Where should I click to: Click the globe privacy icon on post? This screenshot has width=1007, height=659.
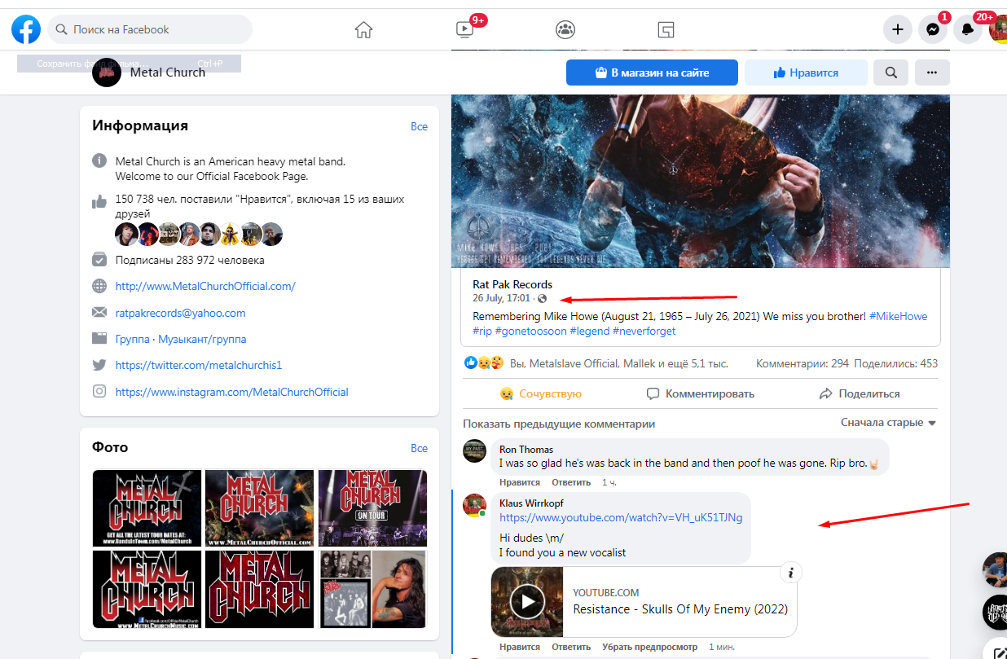[543, 299]
